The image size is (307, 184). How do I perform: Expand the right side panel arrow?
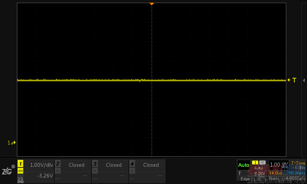(x=304, y=80)
